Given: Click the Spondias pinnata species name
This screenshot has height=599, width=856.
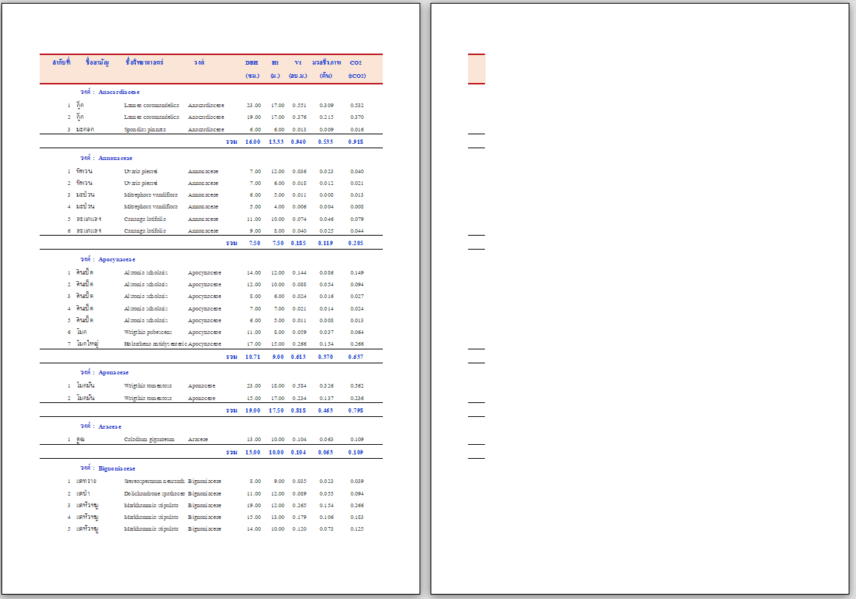Looking at the screenshot, I should coord(145,130).
